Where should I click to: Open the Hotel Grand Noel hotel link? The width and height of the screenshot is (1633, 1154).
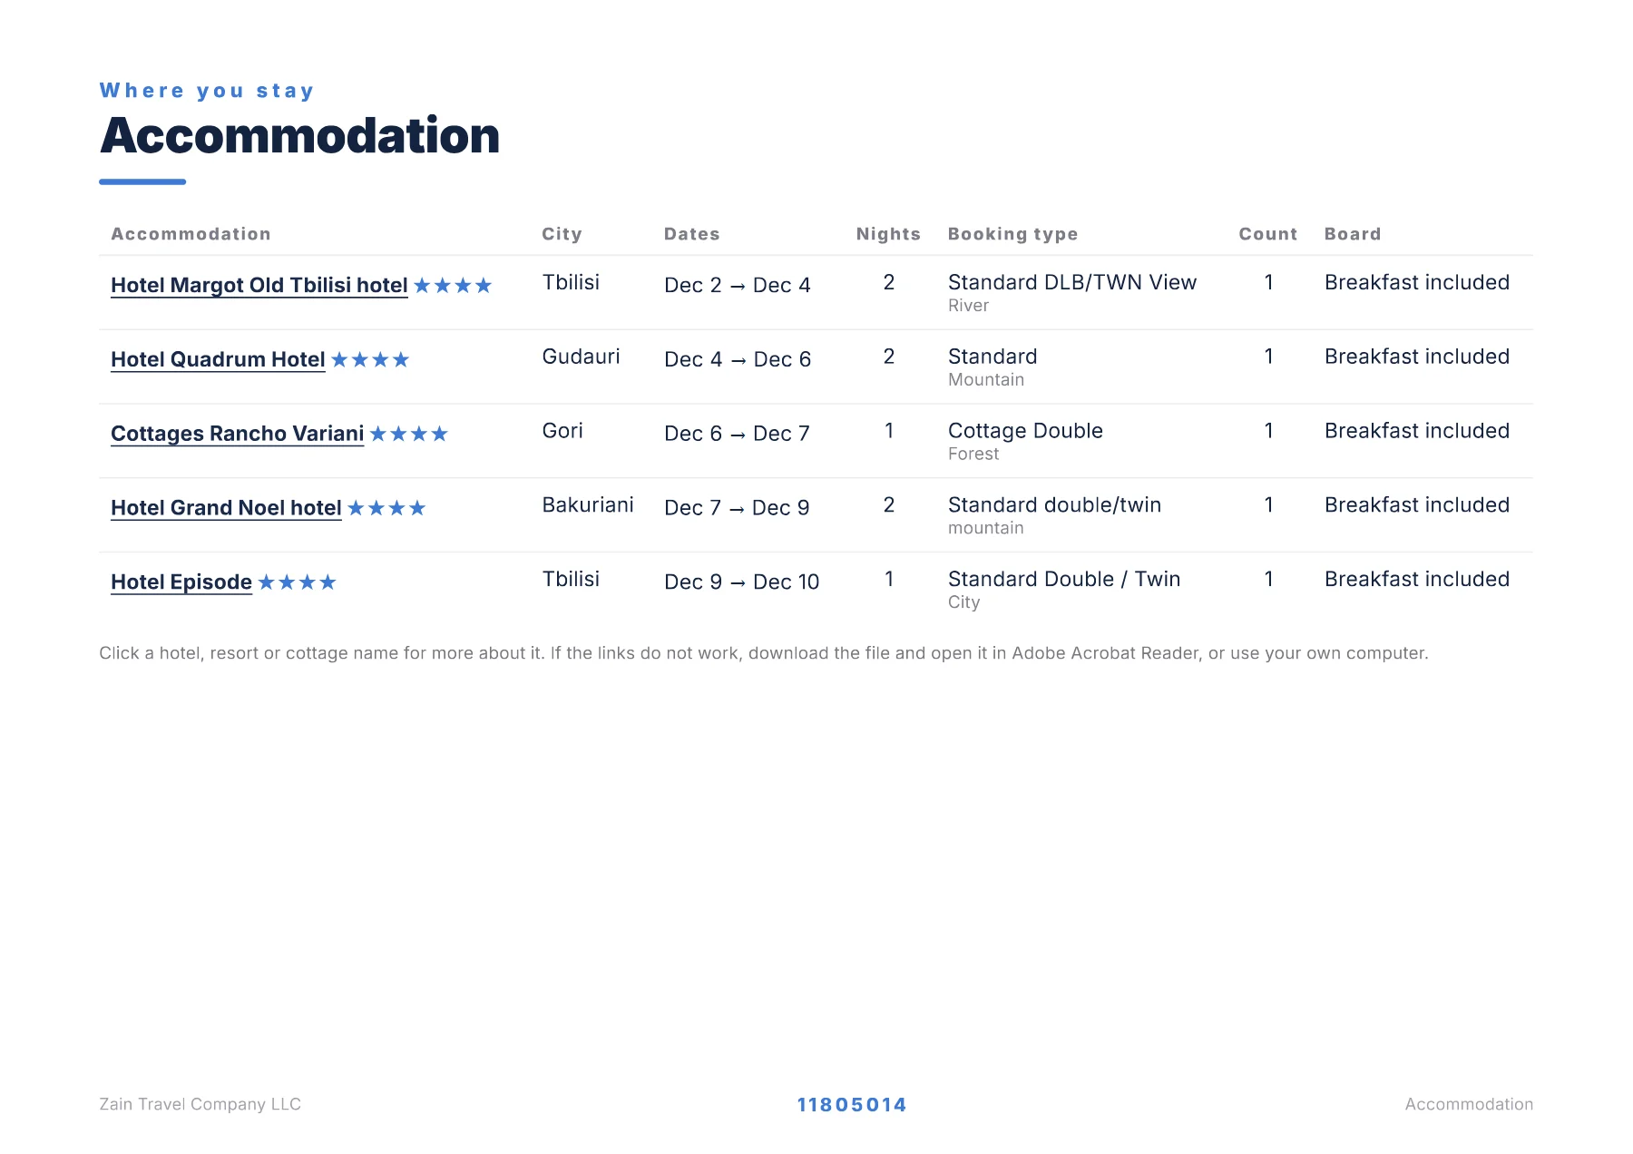click(x=226, y=508)
